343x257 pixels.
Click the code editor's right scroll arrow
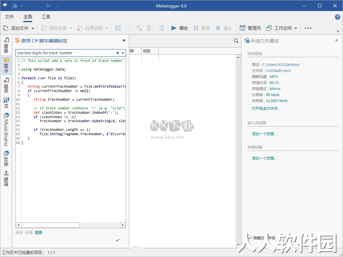pos(123,225)
